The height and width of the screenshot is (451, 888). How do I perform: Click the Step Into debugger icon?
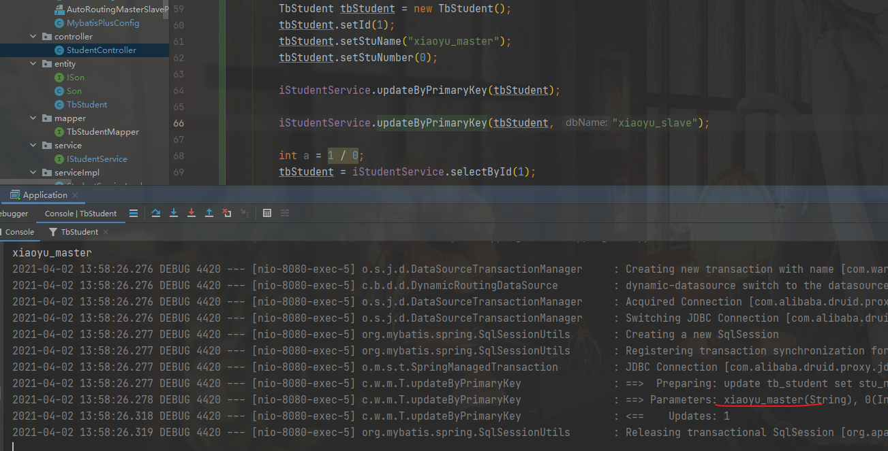173,213
